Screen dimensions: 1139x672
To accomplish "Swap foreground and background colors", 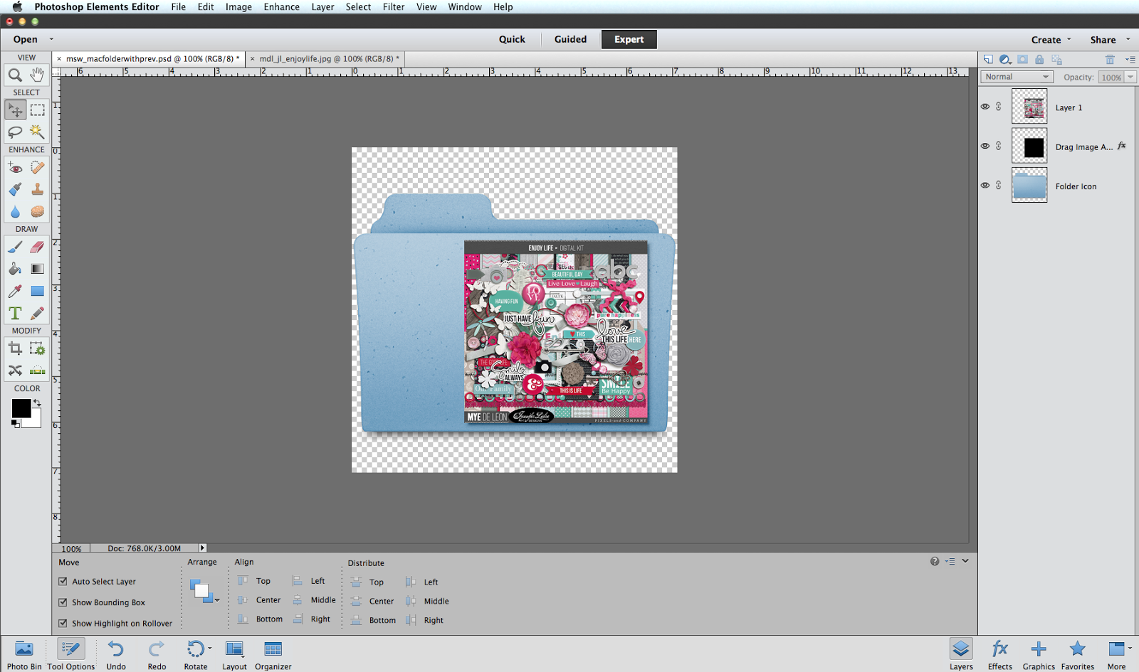I will point(37,402).
